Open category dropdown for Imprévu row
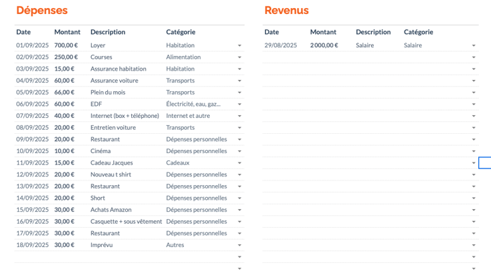Image resolution: width=491 pixels, height=271 pixels. pos(240,245)
